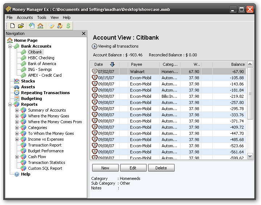Open the Accounts menu

25,17
